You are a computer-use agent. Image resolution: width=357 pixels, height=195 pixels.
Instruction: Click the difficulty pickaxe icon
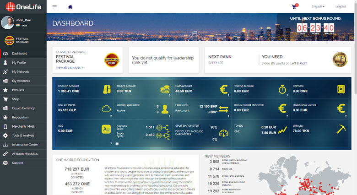[x=341, y=129]
